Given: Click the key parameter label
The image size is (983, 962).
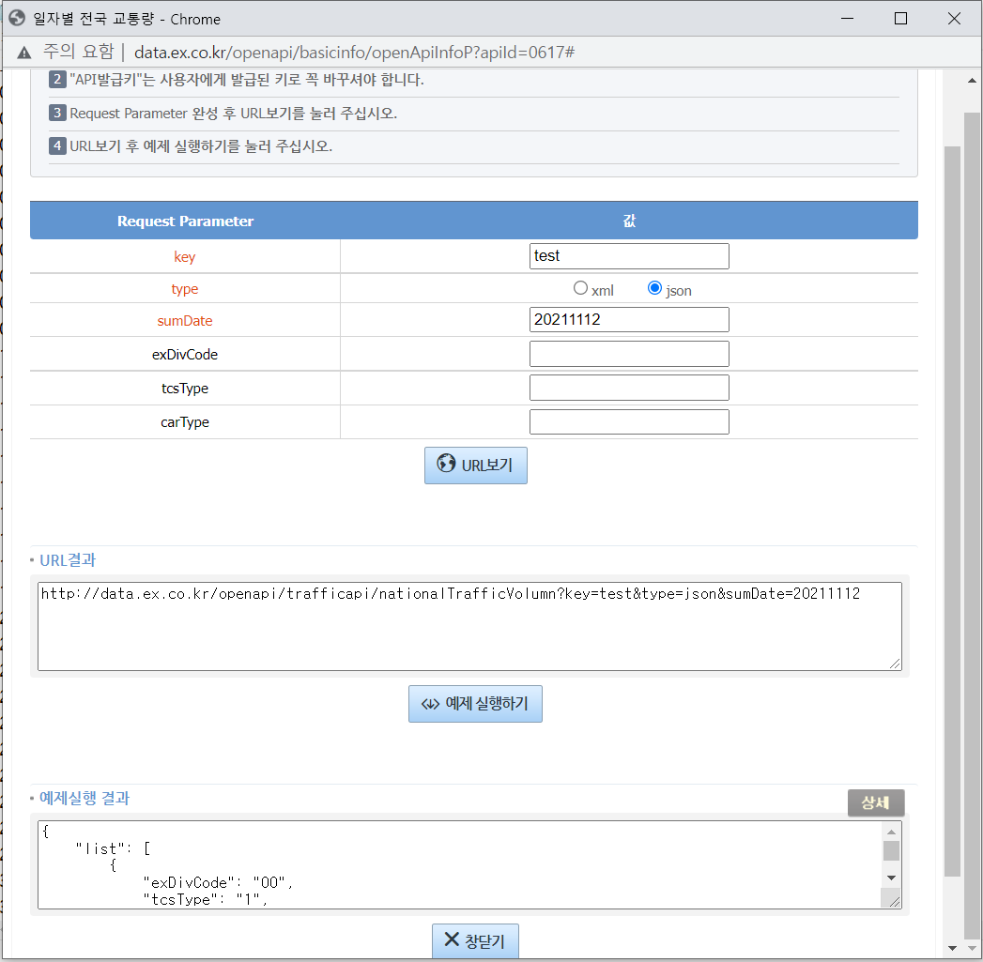Looking at the screenshot, I should point(185,257).
